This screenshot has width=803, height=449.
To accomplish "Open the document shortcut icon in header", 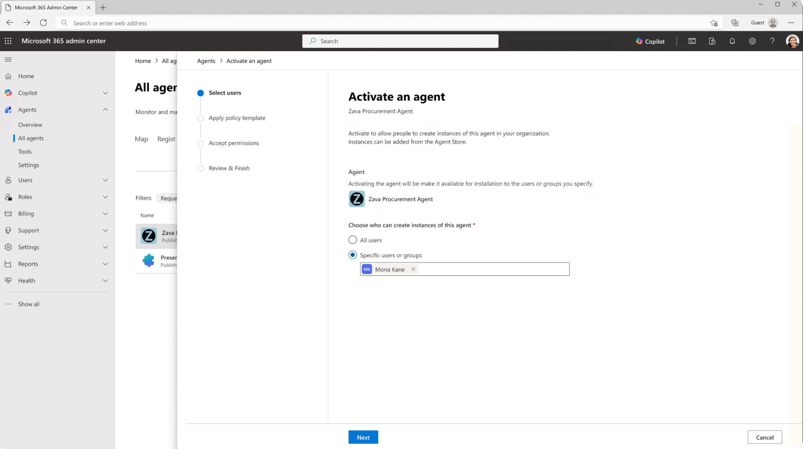I will 712,41.
